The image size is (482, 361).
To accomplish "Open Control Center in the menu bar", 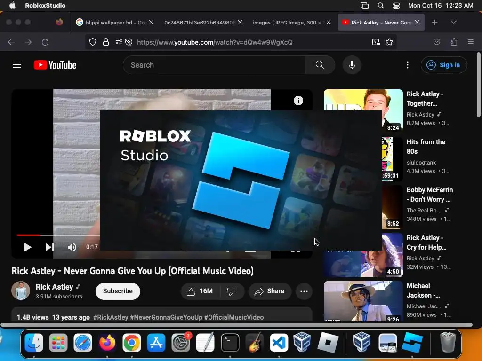I will click(x=396, y=5).
